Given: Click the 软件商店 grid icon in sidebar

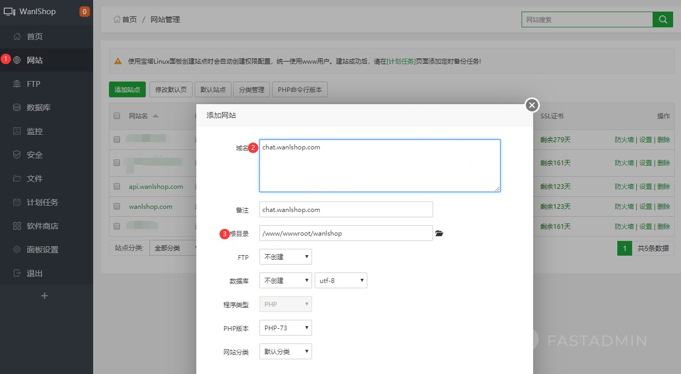Looking at the screenshot, I should click(17, 226).
